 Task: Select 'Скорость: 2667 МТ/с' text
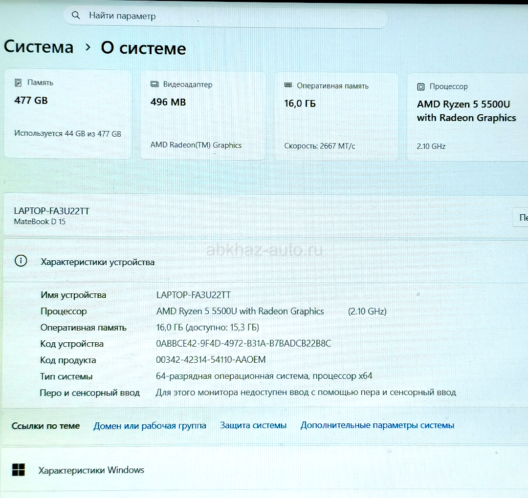[320, 146]
